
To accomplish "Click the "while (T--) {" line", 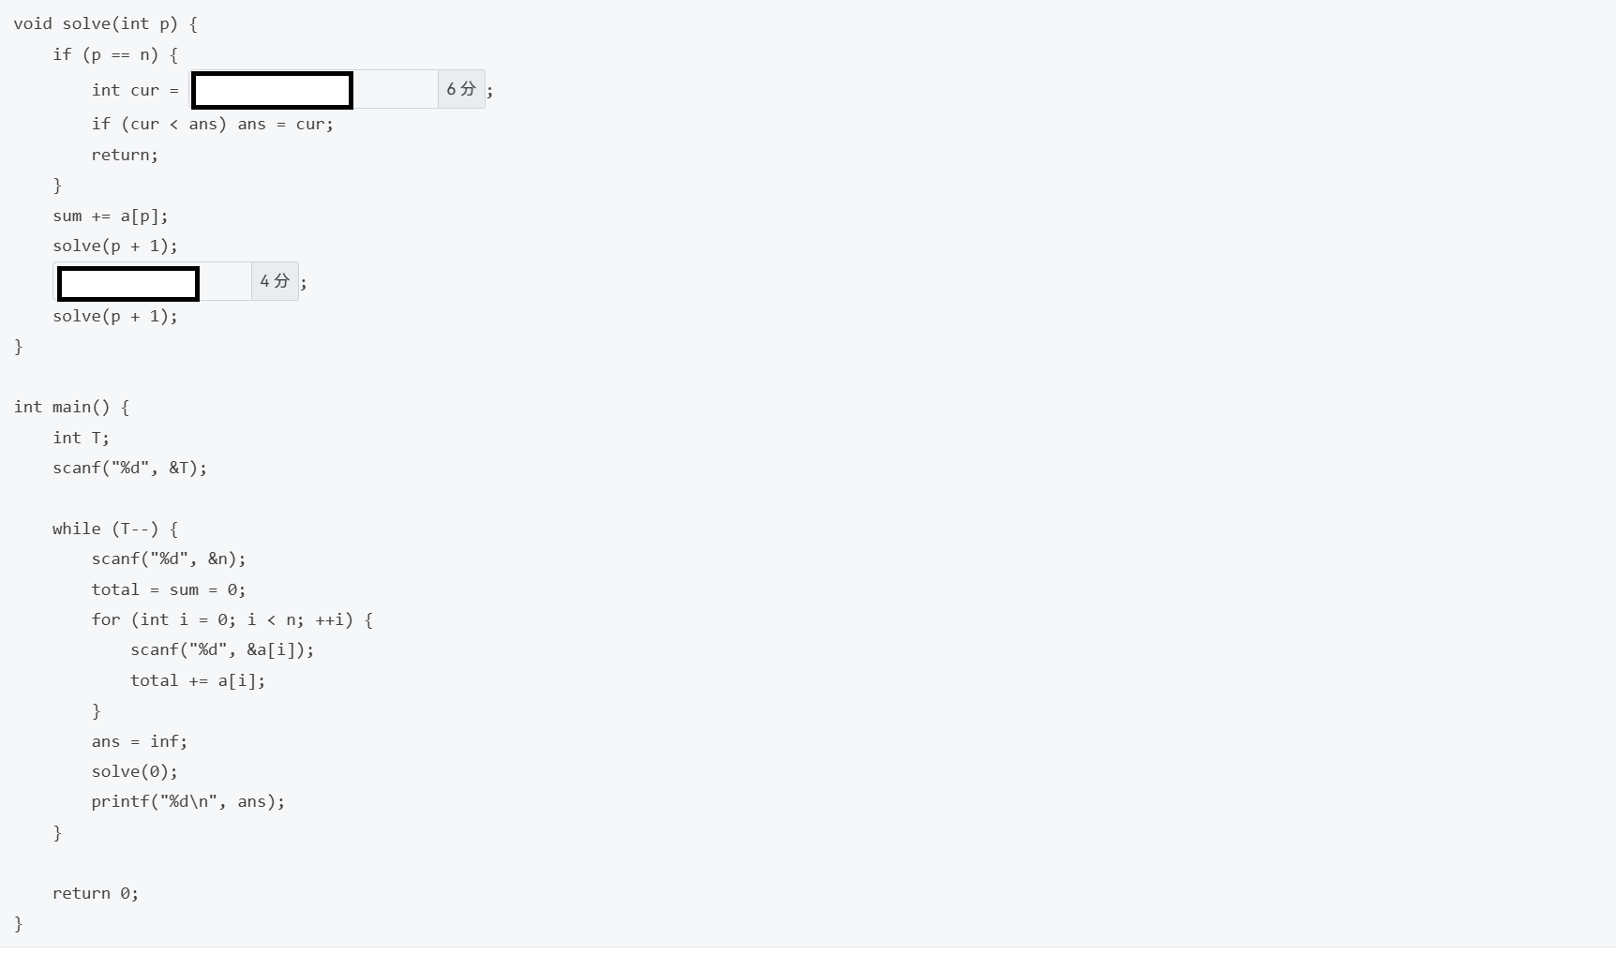I will (114, 529).
